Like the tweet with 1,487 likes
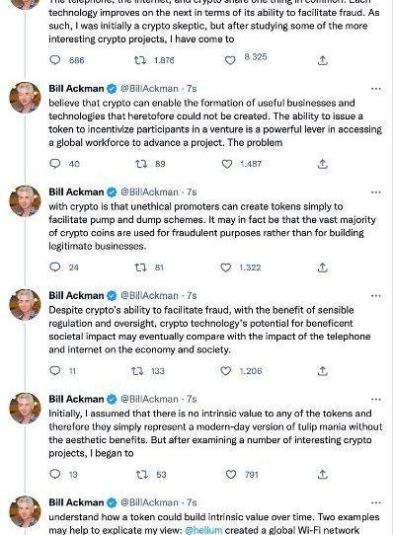 227,164
